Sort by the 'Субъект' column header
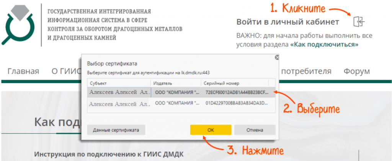The width and height of the screenshot is (392, 161). (119, 83)
